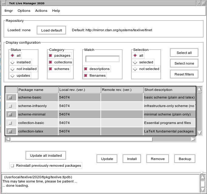Tick the selection box for scheme-basic row
This screenshot has width=207, height=194.
(10, 97)
